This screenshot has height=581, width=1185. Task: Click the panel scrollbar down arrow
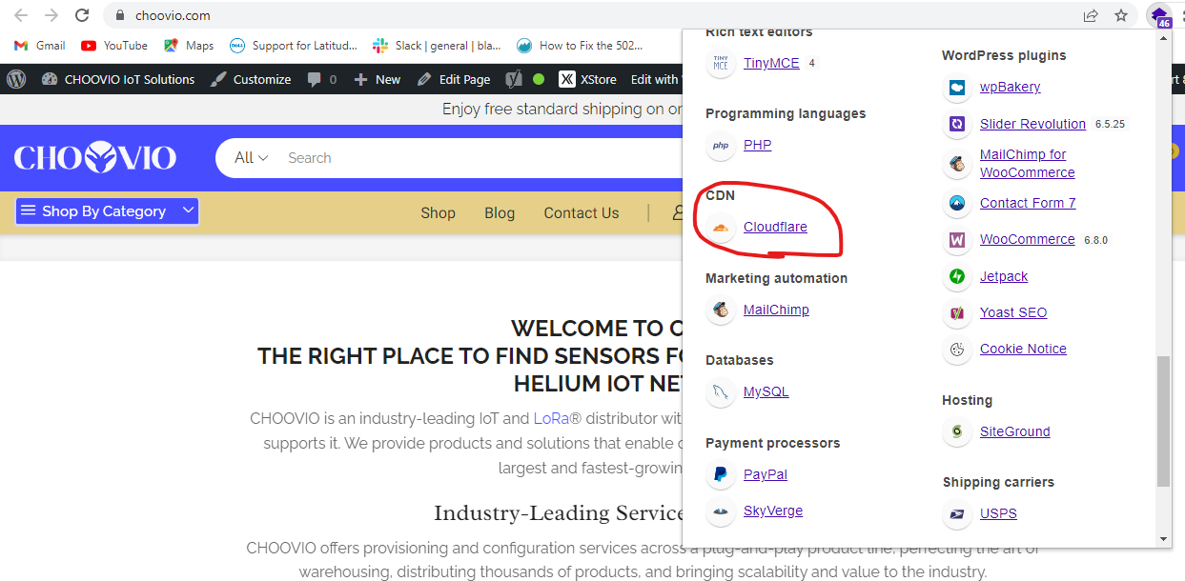coord(1162,539)
